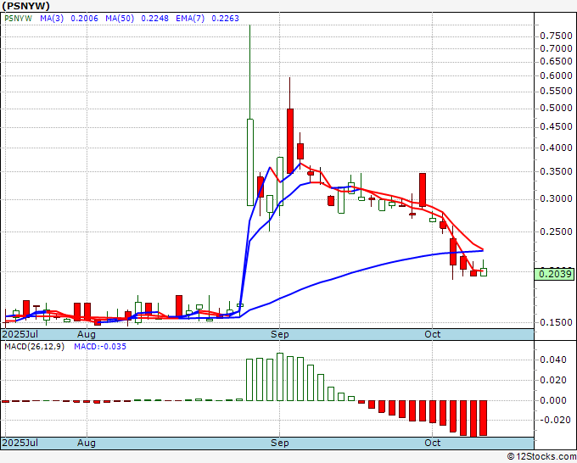Click the Sep label on price chart axis

pos(280,334)
